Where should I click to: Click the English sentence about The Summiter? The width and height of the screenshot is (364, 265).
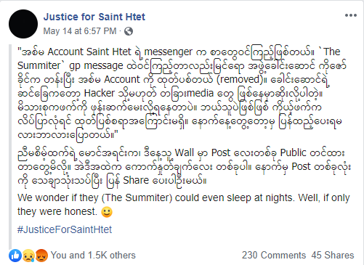tap(184, 205)
